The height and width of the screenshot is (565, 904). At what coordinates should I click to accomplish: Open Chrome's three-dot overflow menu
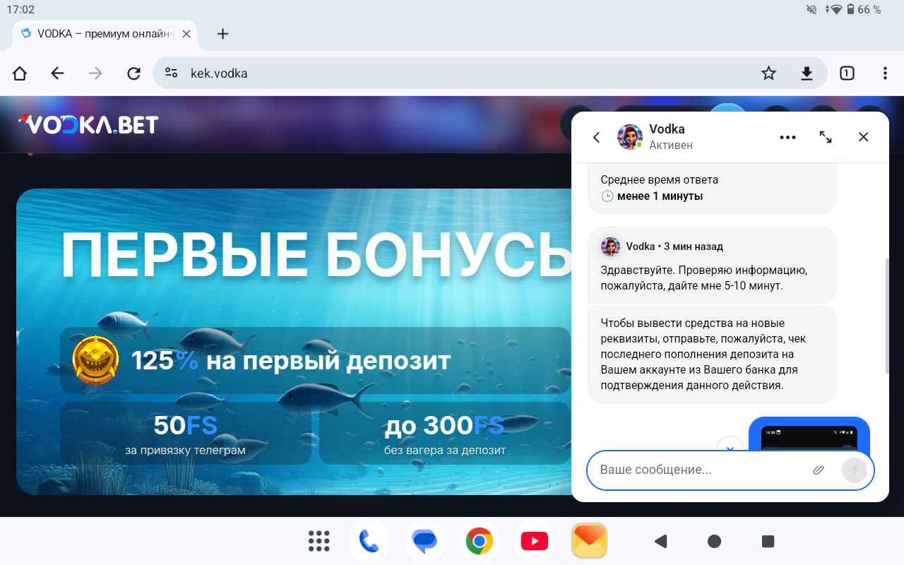tap(885, 73)
